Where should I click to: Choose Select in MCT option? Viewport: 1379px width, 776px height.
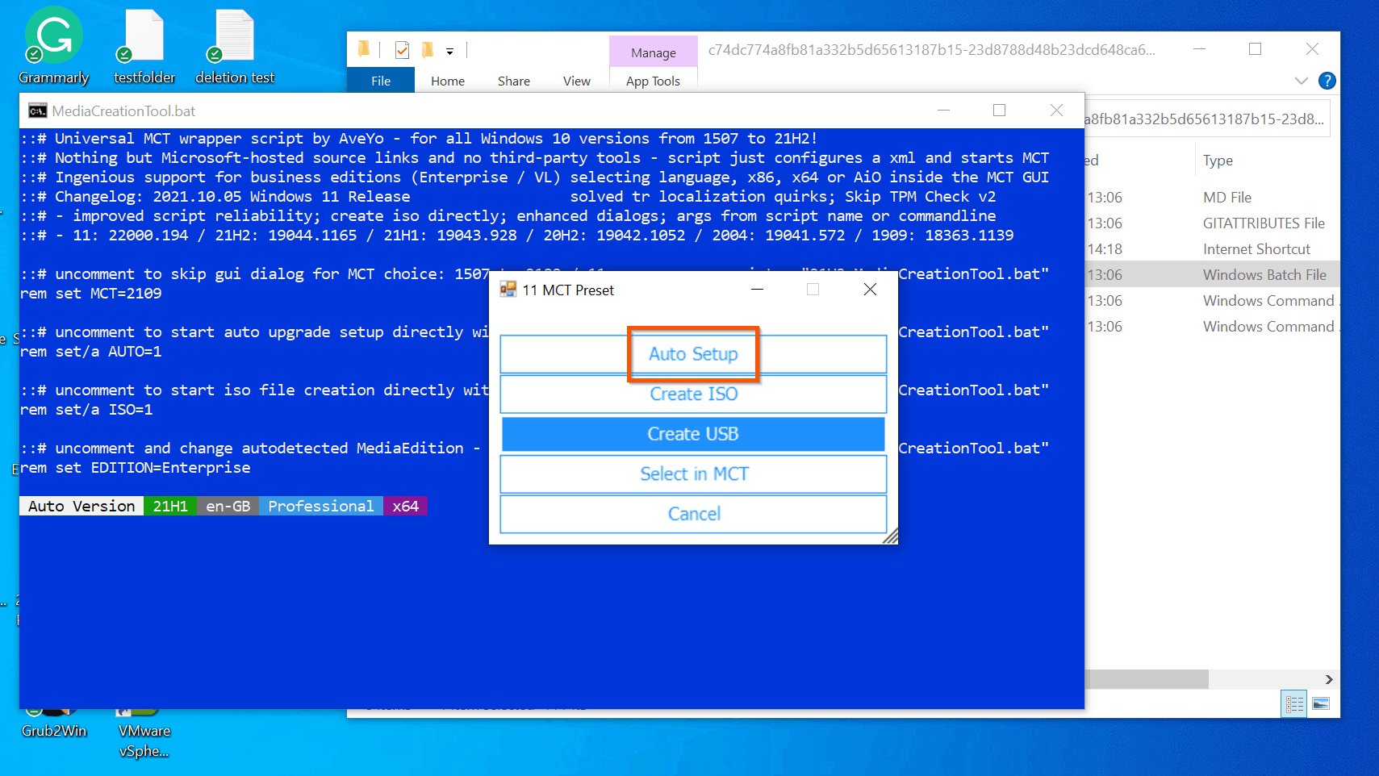(693, 474)
